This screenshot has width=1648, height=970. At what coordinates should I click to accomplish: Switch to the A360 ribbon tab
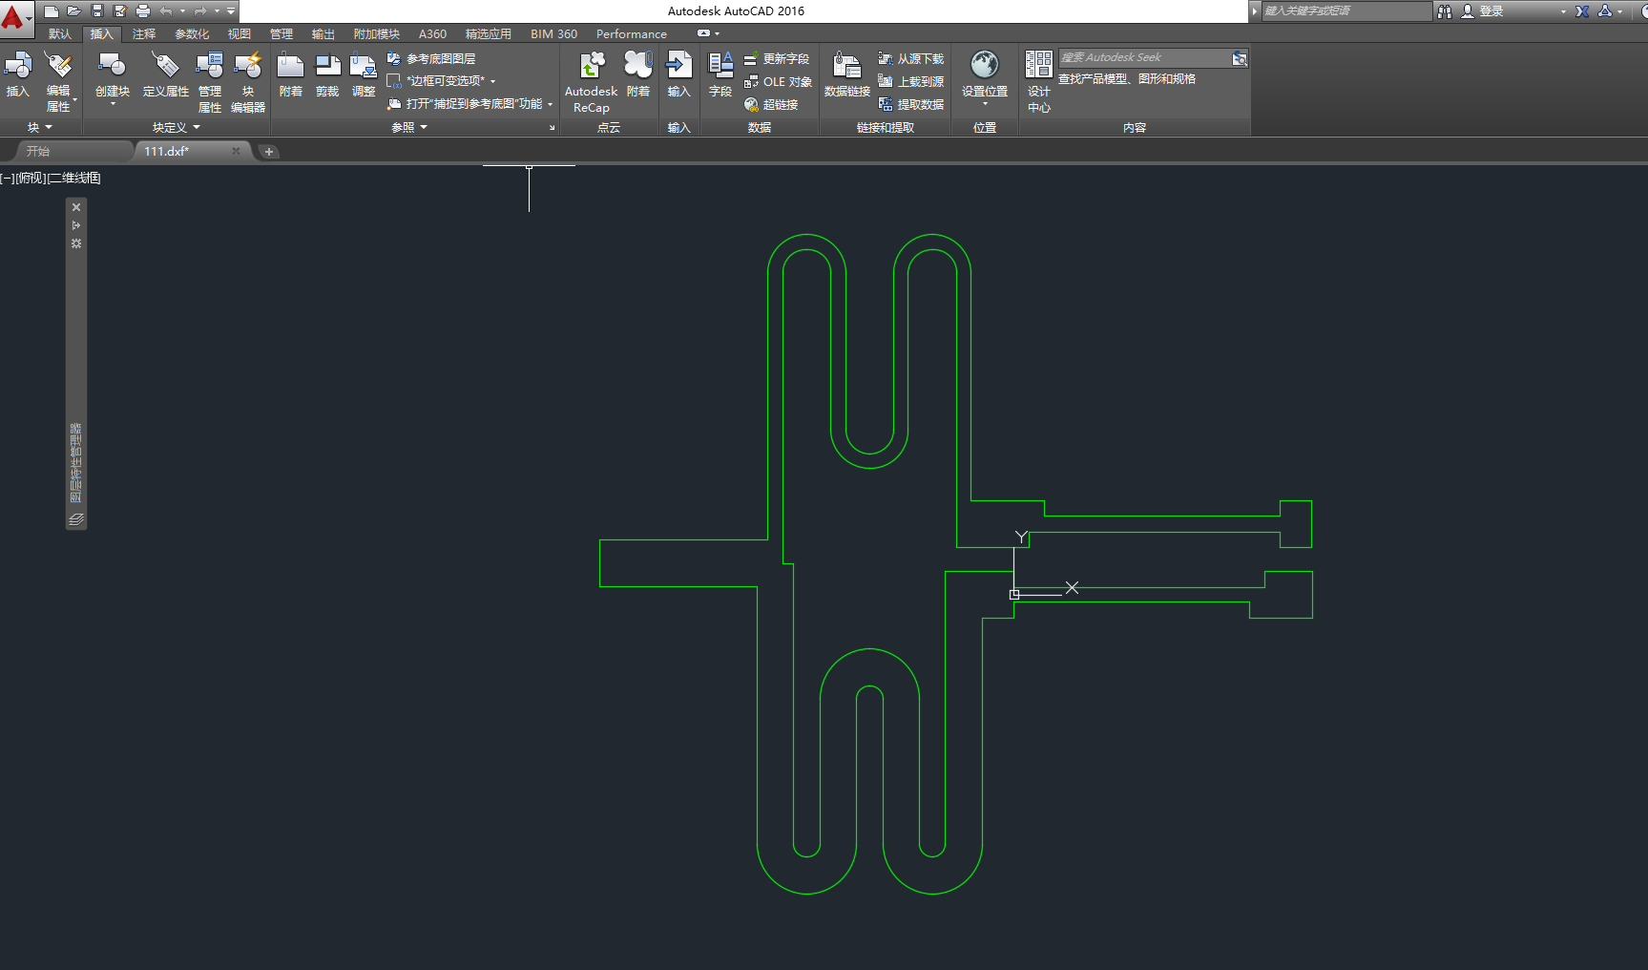(x=432, y=34)
